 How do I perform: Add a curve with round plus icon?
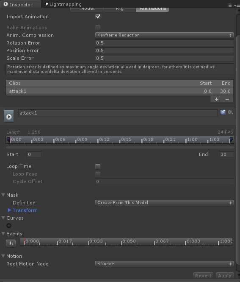tap(9, 226)
